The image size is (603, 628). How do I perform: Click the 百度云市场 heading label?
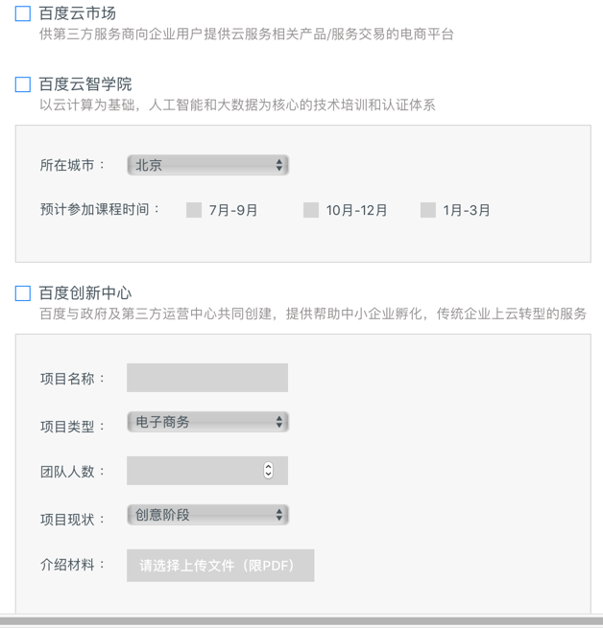tap(78, 13)
